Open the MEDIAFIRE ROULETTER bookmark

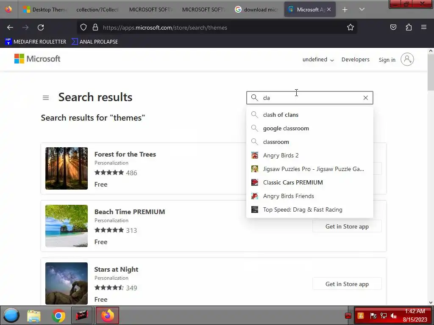click(36, 42)
